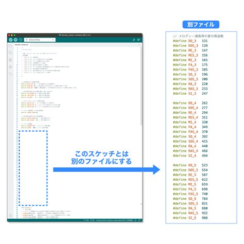Click the '#define FAS_4 370' line

click(190, 132)
